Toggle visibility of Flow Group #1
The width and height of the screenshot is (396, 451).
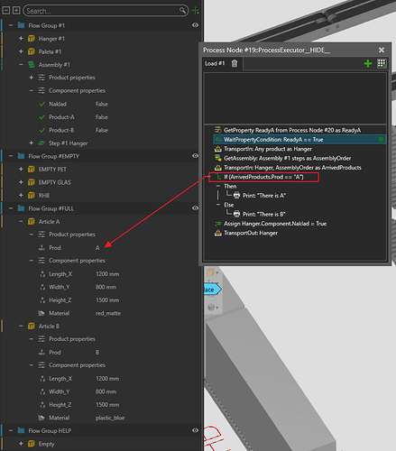tap(195, 25)
